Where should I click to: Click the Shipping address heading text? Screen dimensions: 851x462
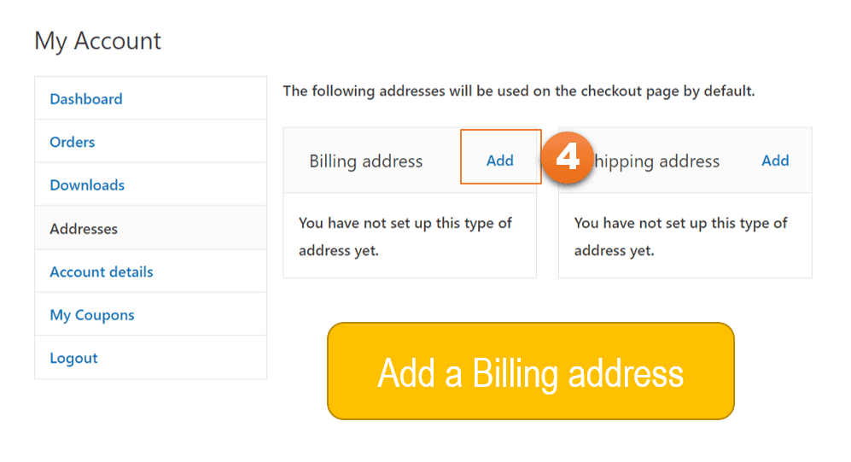pyautogui.click(x=656, y=161)
